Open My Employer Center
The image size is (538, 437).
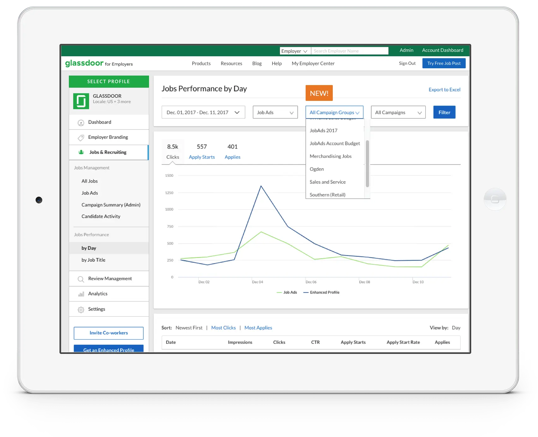(x=313, y=63)
